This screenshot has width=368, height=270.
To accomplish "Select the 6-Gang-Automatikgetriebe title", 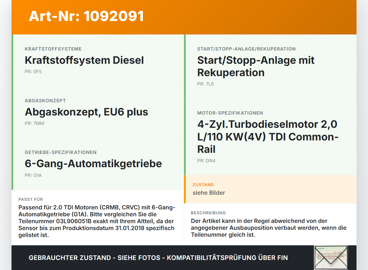I will point(93,164).
